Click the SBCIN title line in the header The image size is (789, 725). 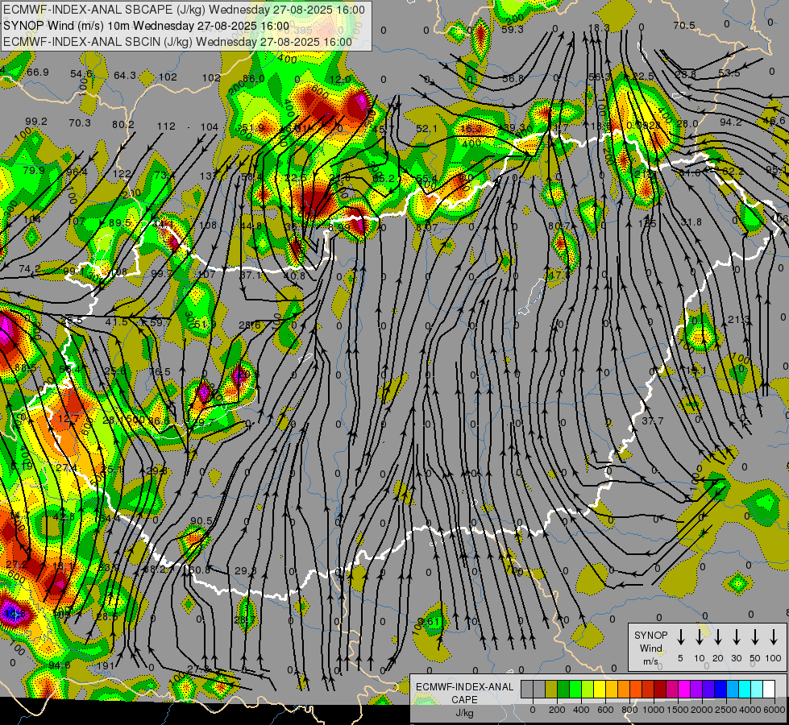pos(177,42)
